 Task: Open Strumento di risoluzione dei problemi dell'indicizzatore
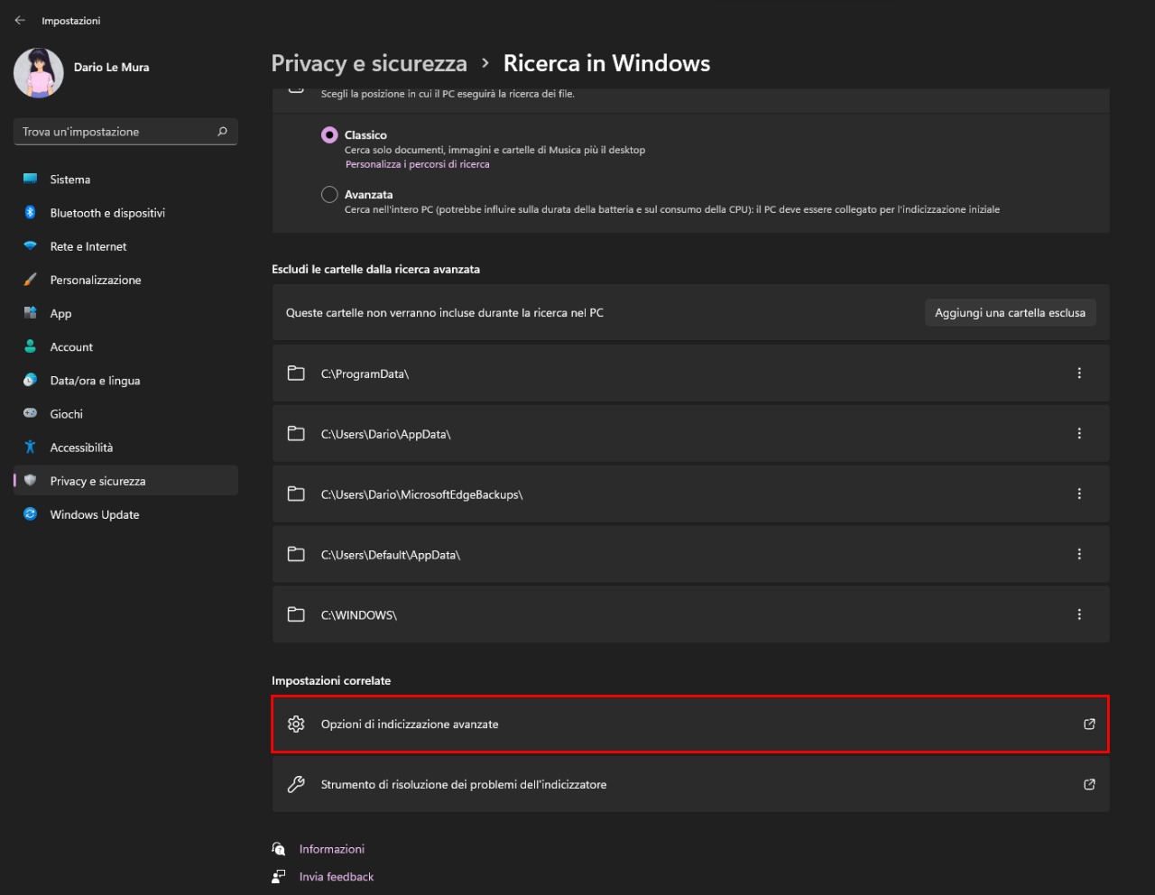(690, 784)
